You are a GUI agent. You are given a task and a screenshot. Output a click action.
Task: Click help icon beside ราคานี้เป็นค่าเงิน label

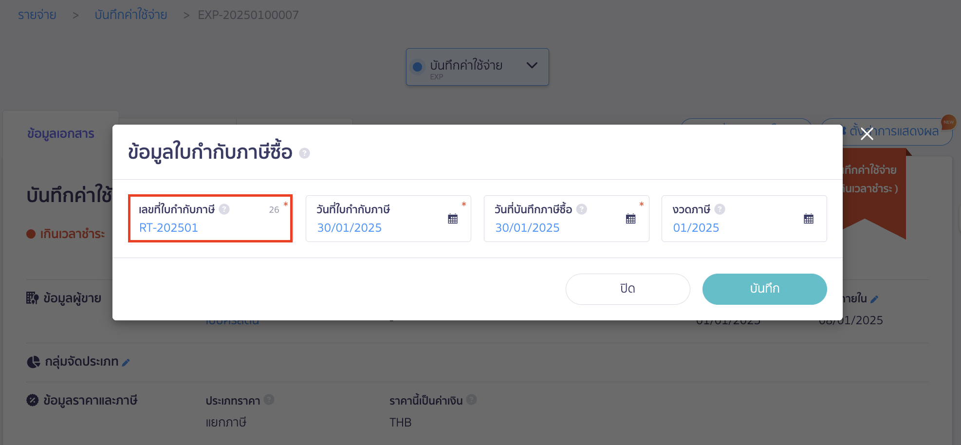point(471,400)
